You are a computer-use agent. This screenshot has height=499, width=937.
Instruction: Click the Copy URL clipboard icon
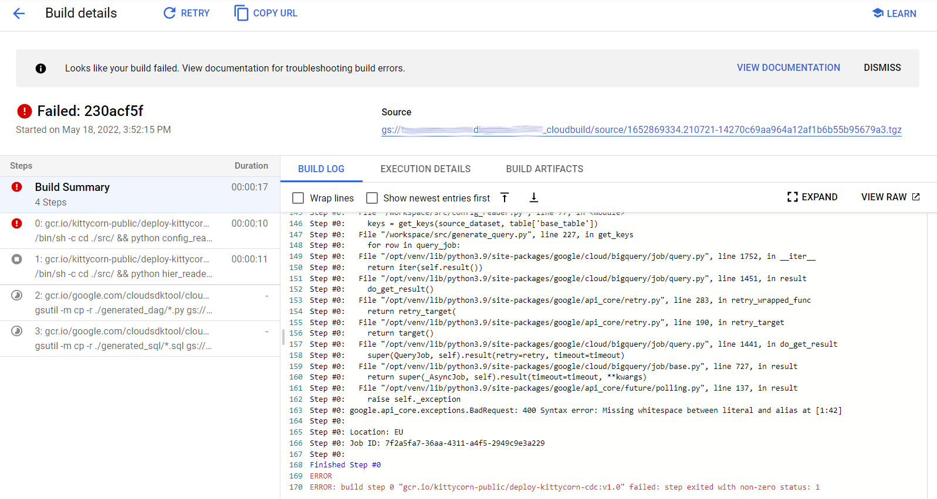241,13
